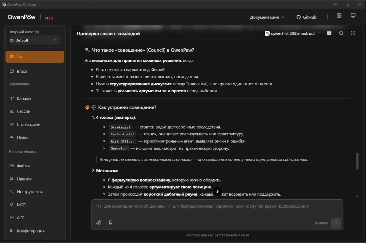
Task: Click the Technologist code tag
Action: [x=122, y=134]
